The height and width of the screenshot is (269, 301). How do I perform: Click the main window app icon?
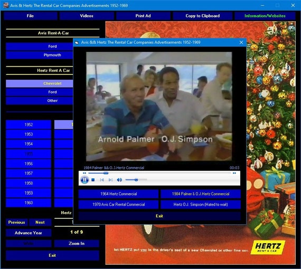point(6,5)
